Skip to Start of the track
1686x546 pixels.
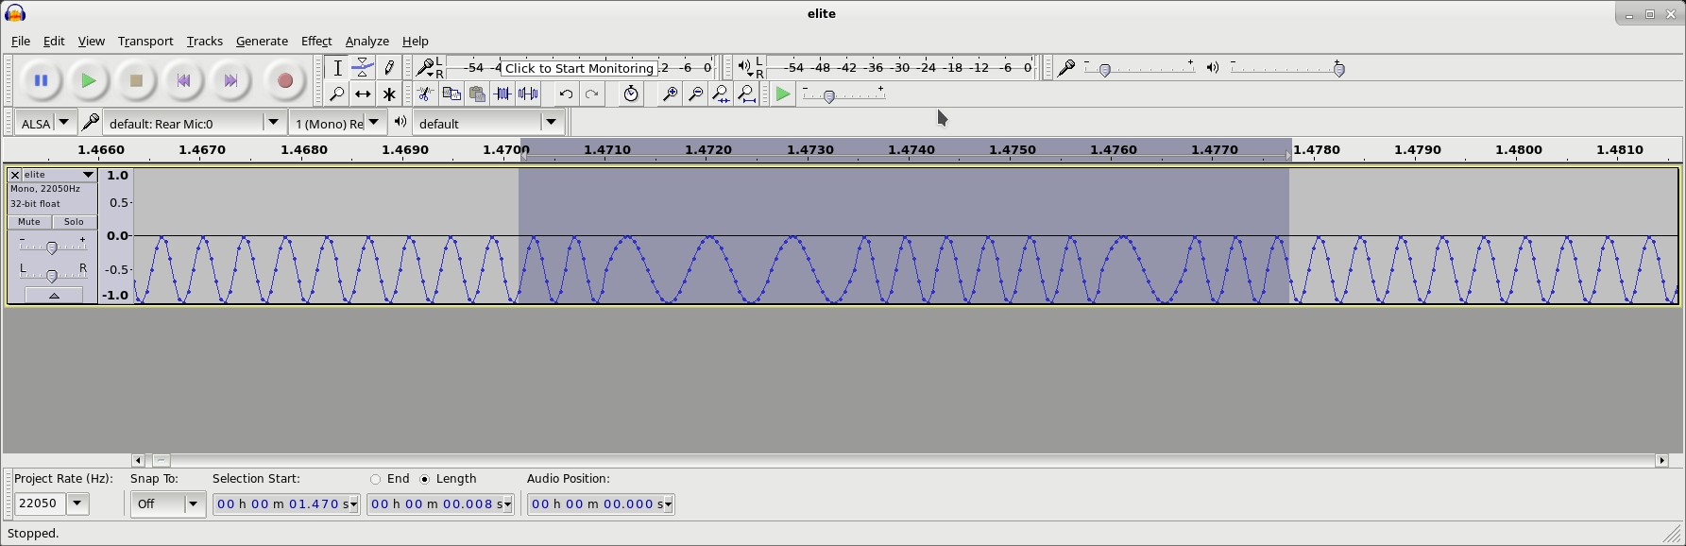pos(183,81)
